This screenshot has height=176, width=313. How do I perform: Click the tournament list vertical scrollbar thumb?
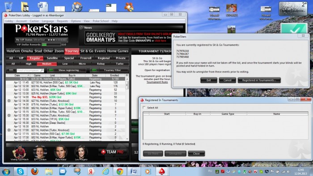point(127,85)
